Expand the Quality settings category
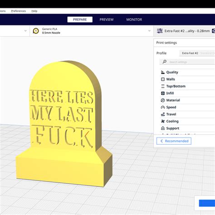The image size is (215, 215). tap(187, 72)
